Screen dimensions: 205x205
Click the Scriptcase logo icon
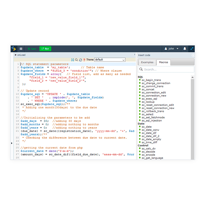click(x=14, y=49)
